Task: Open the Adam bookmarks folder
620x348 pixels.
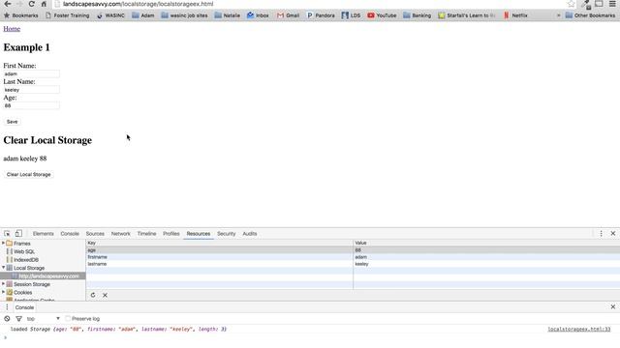Action: (x=142, y=15)
